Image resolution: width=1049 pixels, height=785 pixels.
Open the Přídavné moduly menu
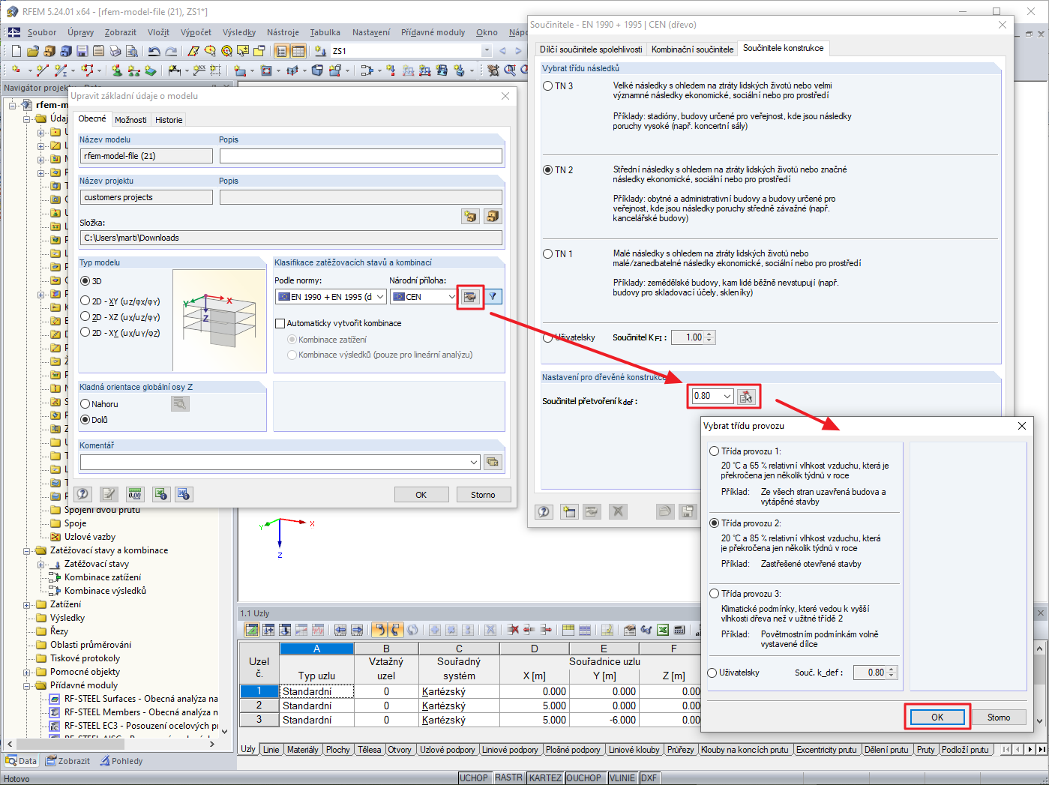click(433, 32)
